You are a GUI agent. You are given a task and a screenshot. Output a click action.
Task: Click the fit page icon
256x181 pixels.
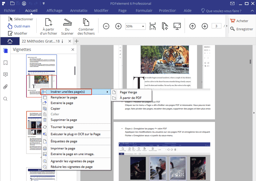(165, 26)
